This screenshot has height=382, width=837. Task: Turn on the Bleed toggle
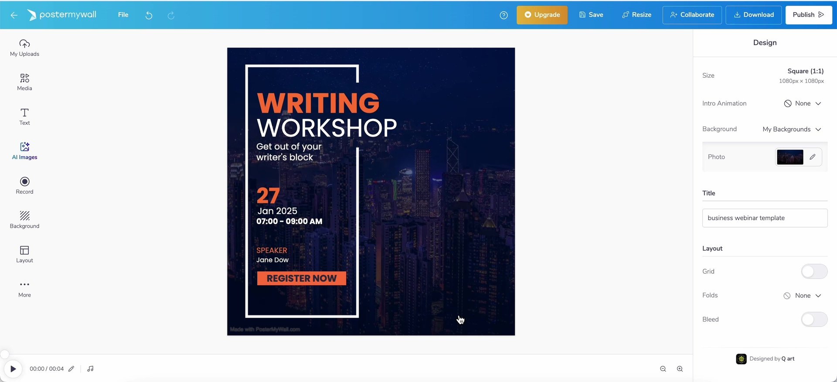[813, 320]
